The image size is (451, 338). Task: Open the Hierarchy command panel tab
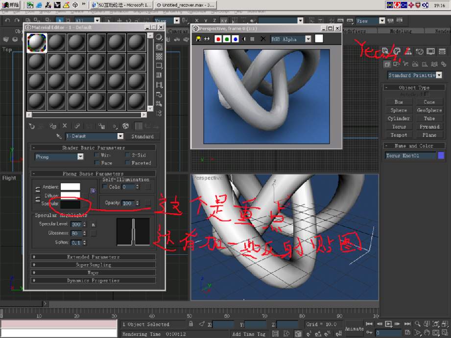408,51
